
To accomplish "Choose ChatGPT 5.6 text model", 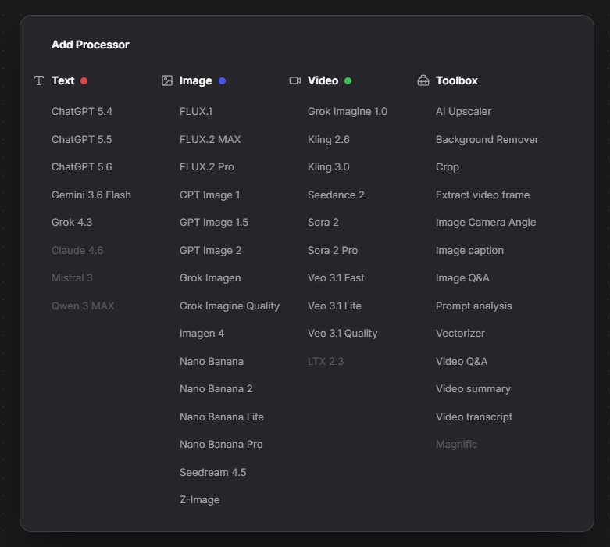I will [82, 166].
